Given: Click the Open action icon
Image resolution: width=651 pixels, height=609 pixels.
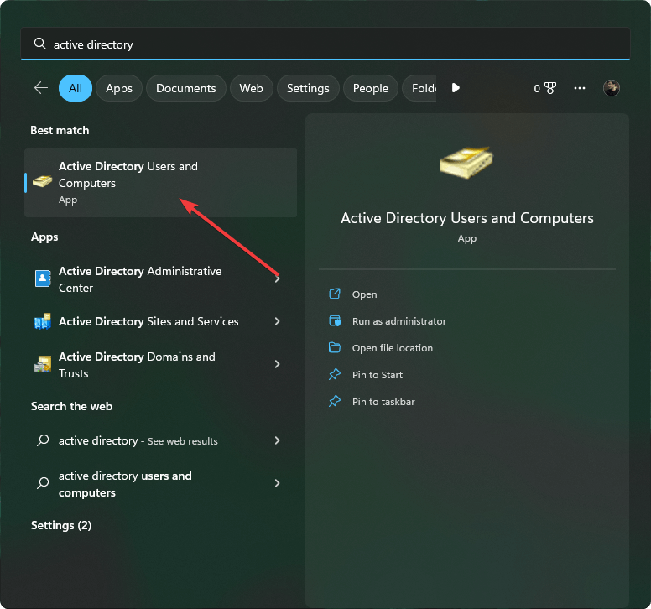Looking at the screenshot, I should [x=335, y=294].
